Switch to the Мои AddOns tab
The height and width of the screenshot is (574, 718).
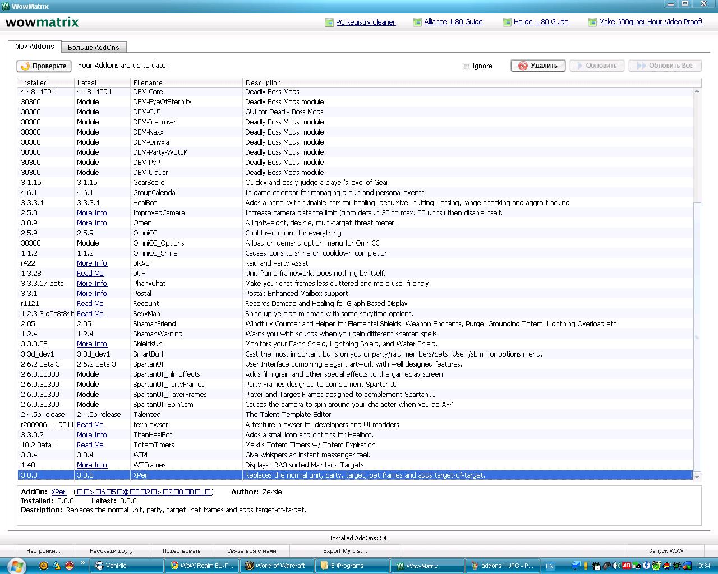tap(35, 47)
